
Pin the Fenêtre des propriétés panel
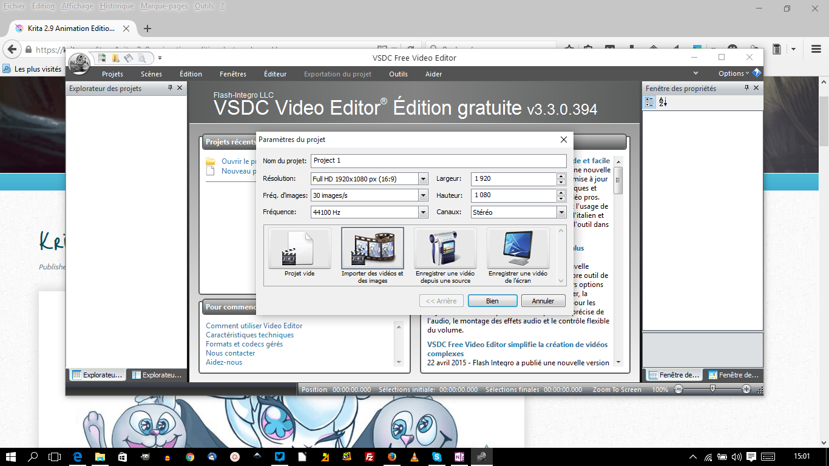(747, 88)
